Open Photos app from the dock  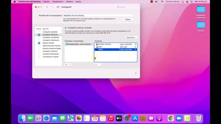tap(78, 118)
